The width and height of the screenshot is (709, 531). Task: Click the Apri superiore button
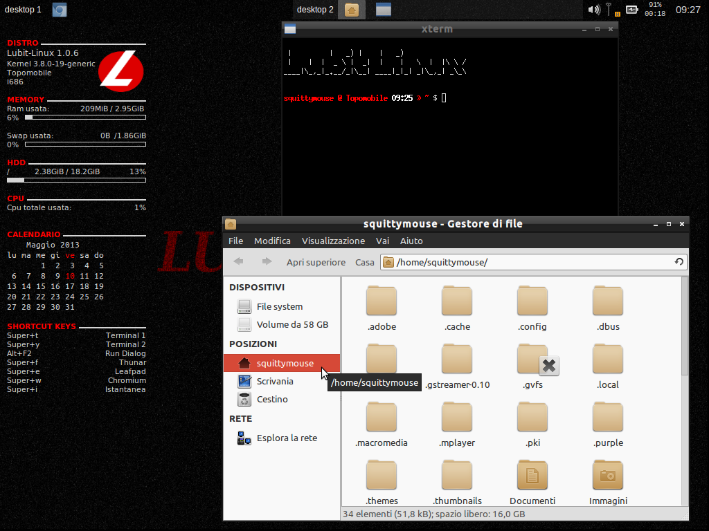point(316,262)
